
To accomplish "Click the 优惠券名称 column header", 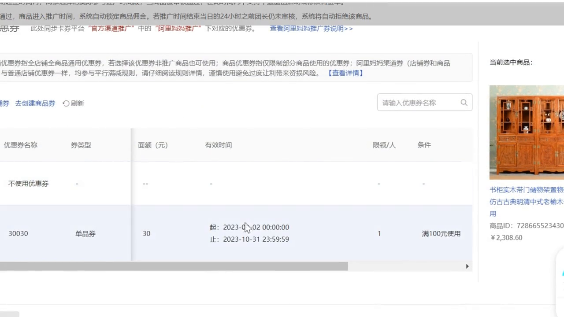I will click(21, 145).
